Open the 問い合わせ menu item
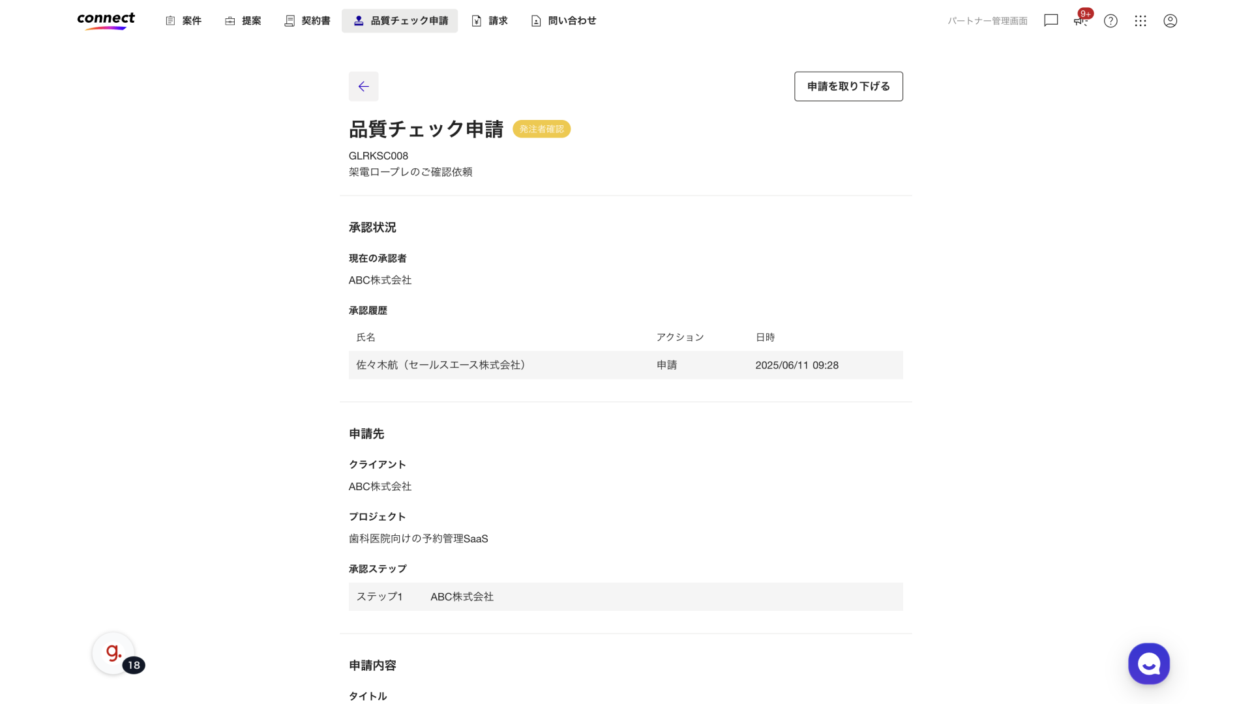The width and height of the screenshot is (1252, 704). (563, 20)
